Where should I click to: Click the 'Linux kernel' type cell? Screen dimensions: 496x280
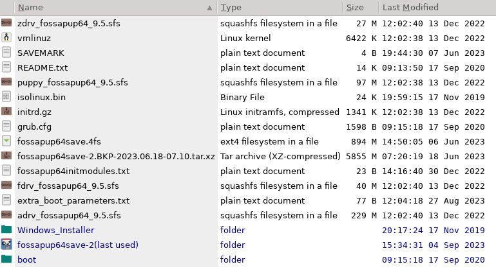[245, 38]
